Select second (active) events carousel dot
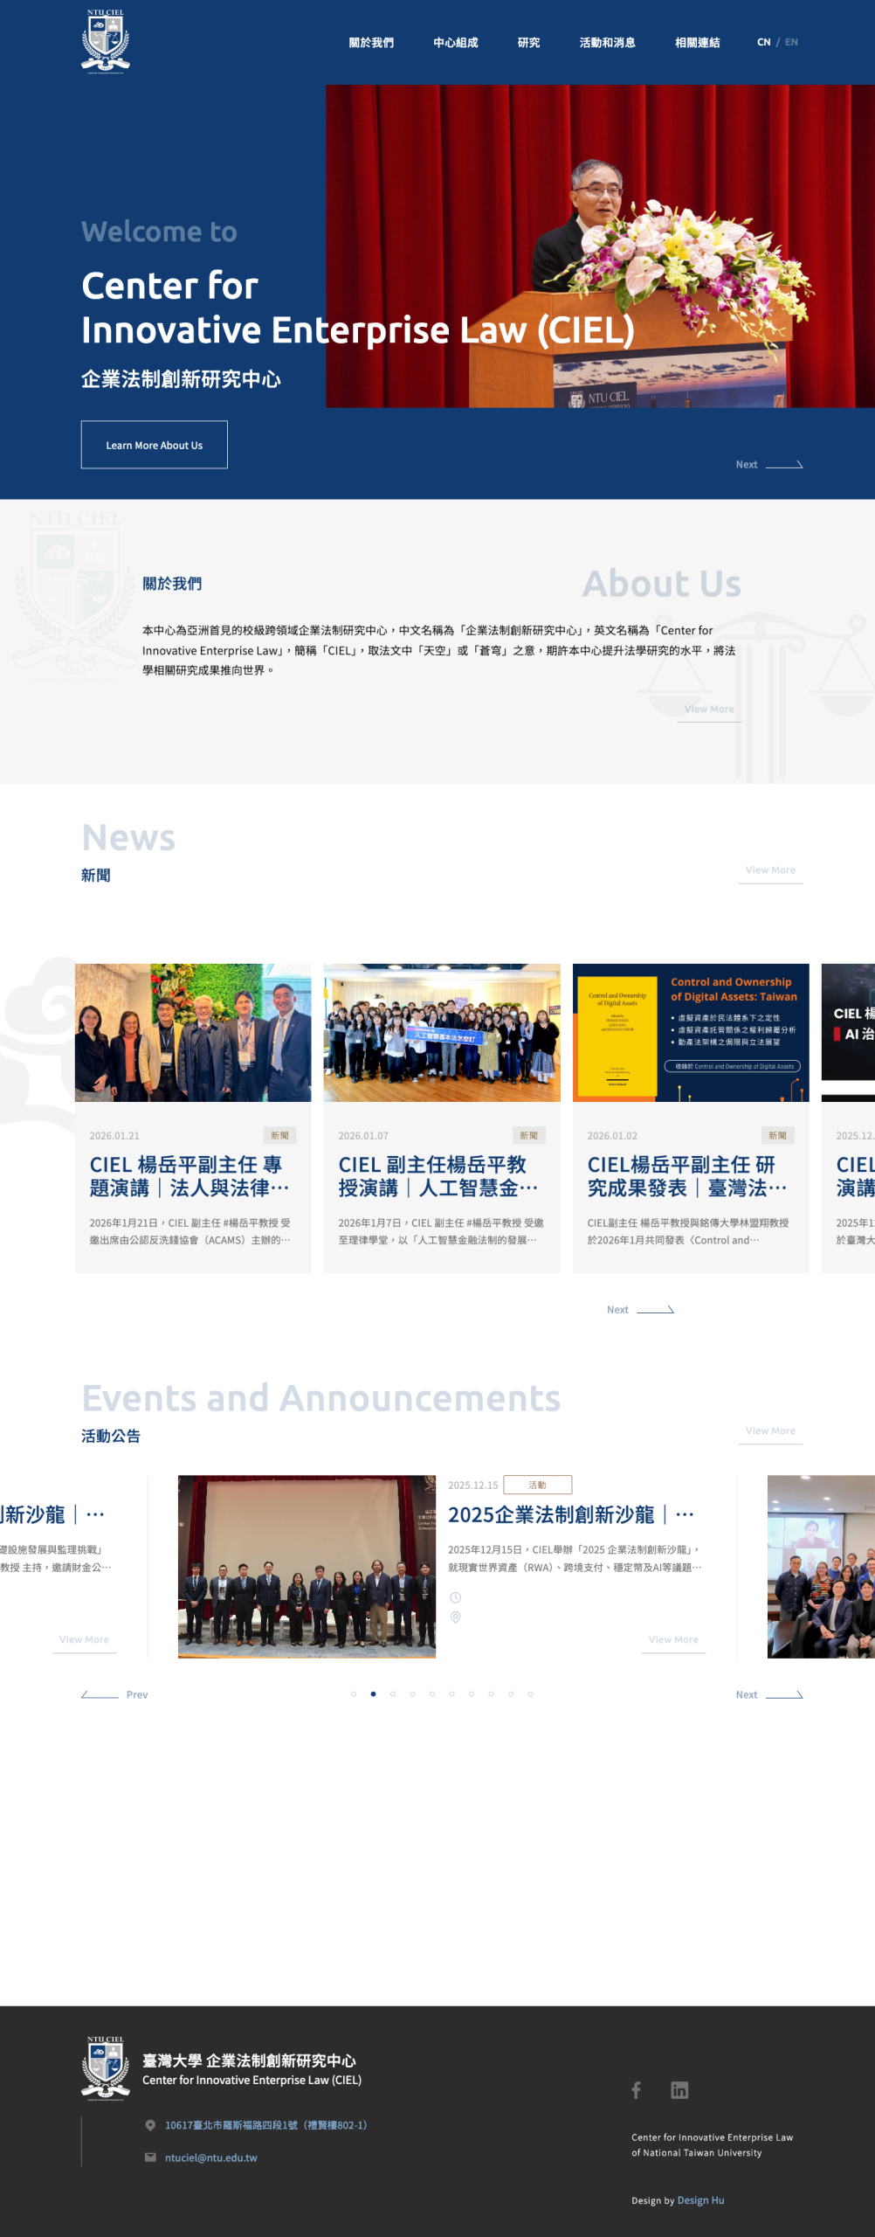Screen dimensions: 875x2237 (373, 1694)
